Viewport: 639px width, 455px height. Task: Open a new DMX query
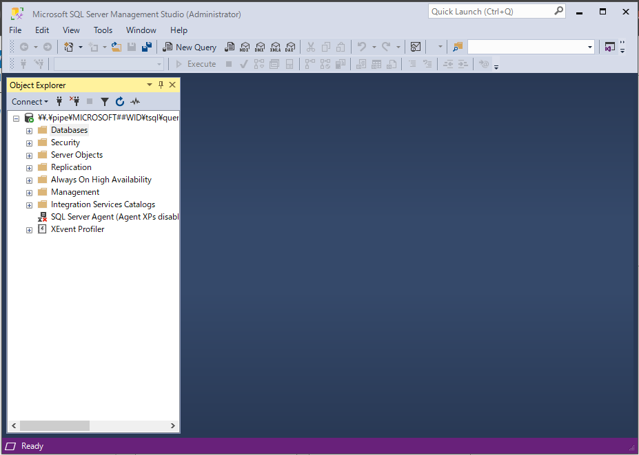260,47
